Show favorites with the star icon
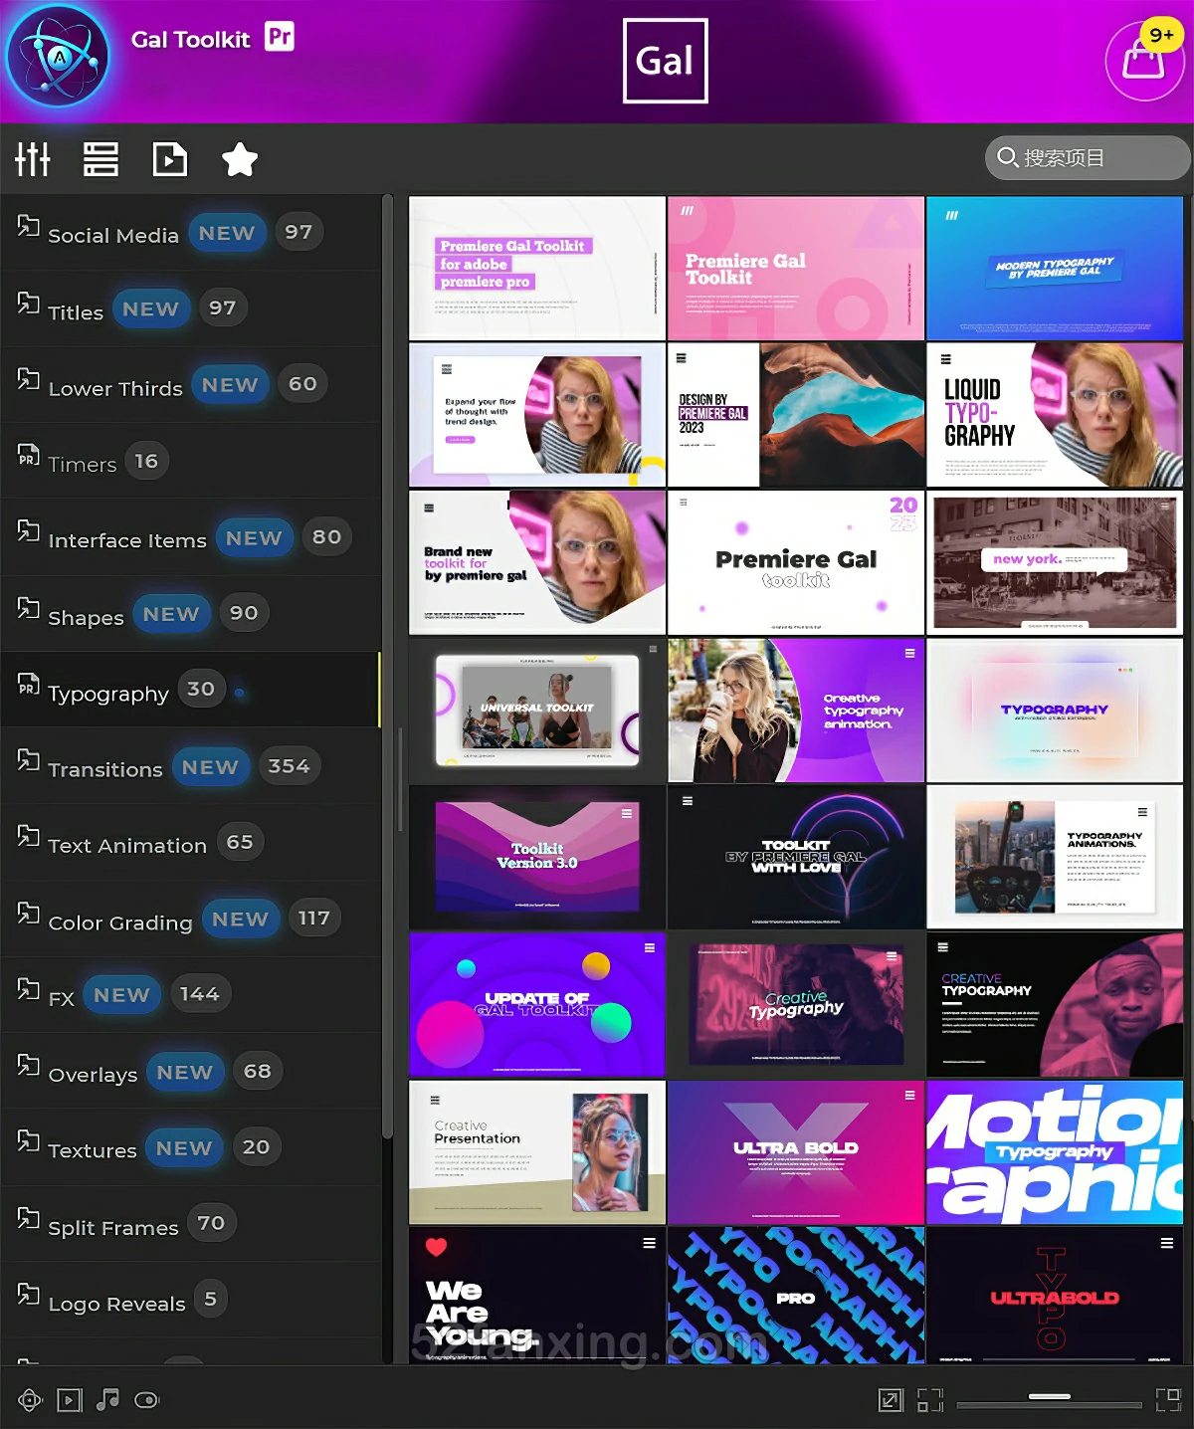This screenshot has height=1429, width=1194. click(x=240, y=159)
